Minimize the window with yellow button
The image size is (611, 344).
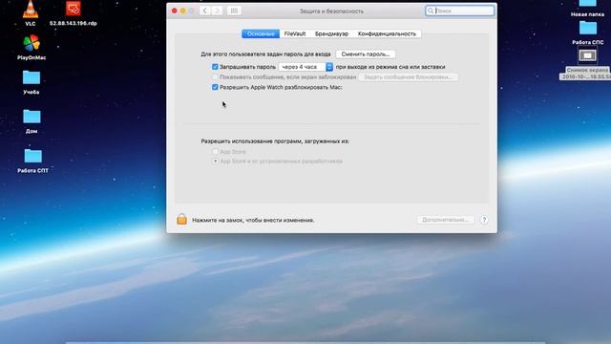[x=182, y=11]
